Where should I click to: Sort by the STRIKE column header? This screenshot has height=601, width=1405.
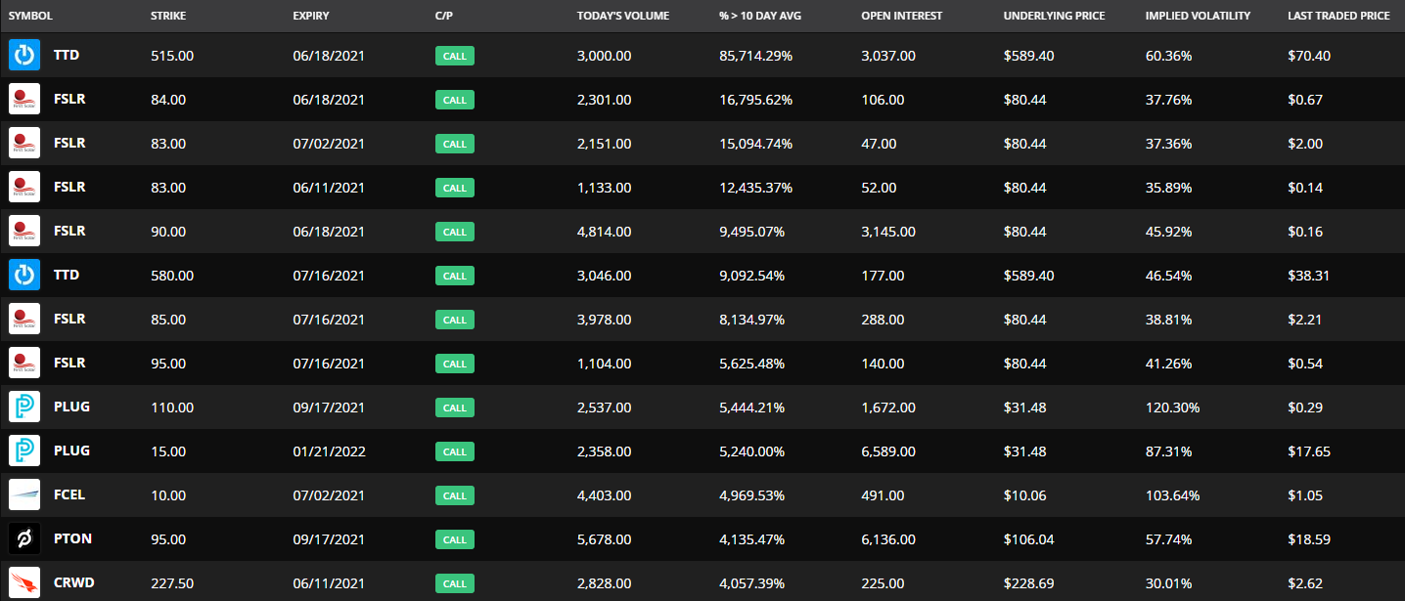click(167, 17)
